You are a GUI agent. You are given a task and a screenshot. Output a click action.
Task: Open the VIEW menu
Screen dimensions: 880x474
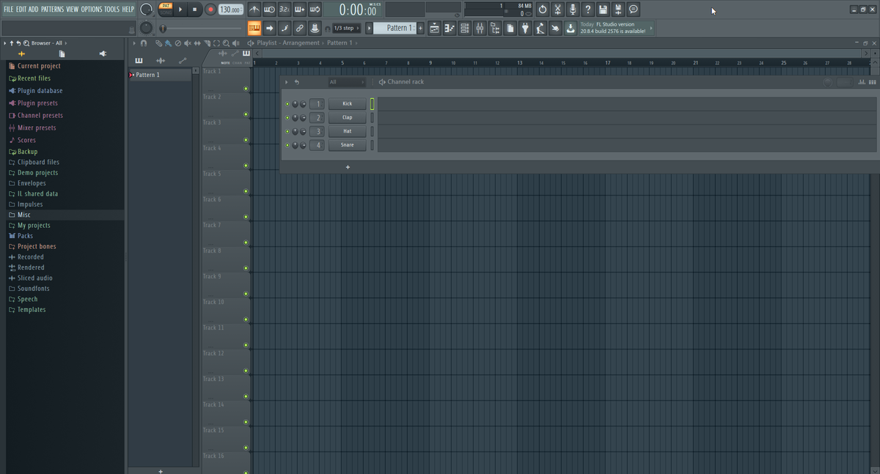click(x=72, y=9)
